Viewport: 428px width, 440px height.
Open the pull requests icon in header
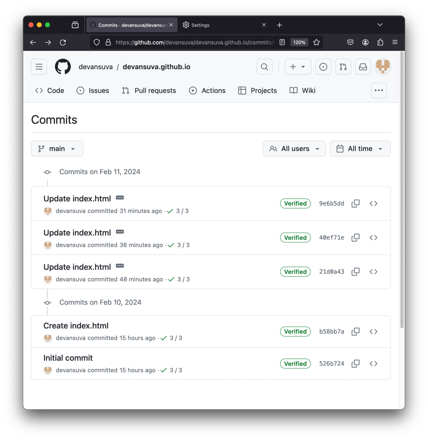(x=343, y=67)
